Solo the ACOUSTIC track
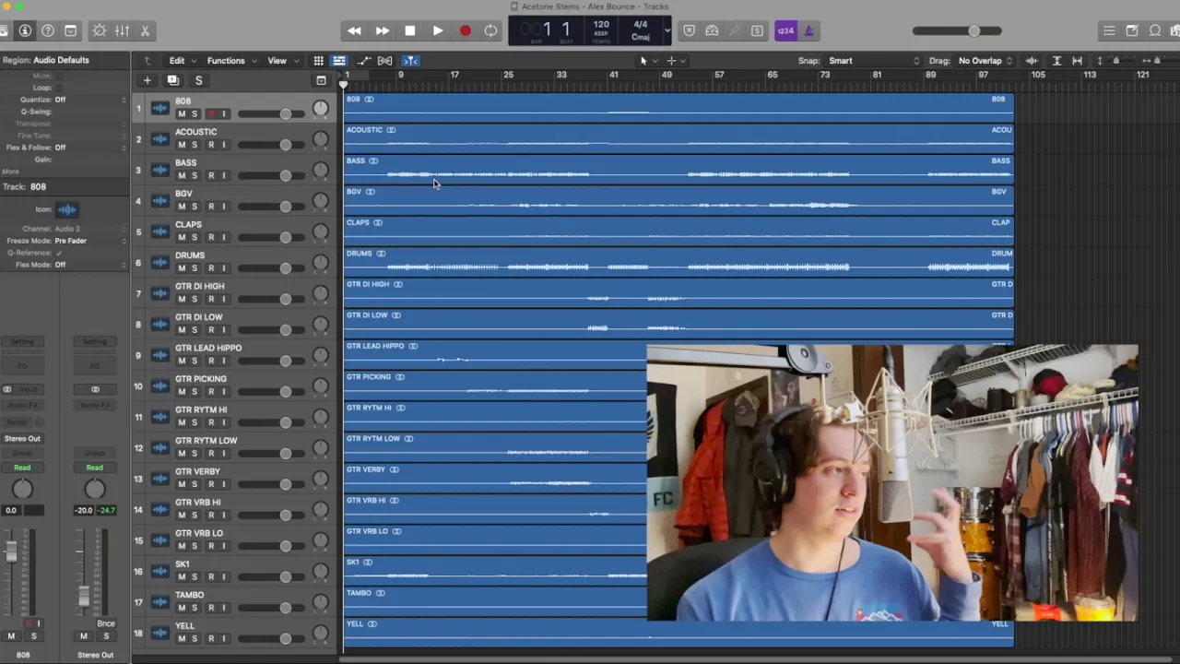The image size is (1180, 664). pos(195,145)
